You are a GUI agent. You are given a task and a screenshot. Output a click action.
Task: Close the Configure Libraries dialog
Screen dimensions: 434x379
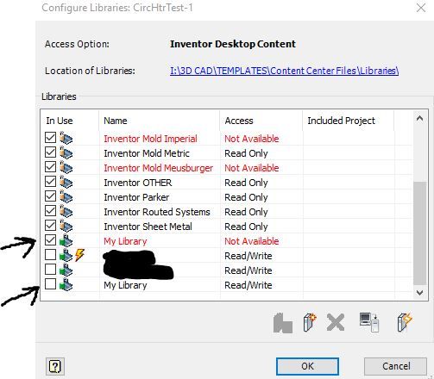pos(421,8)
